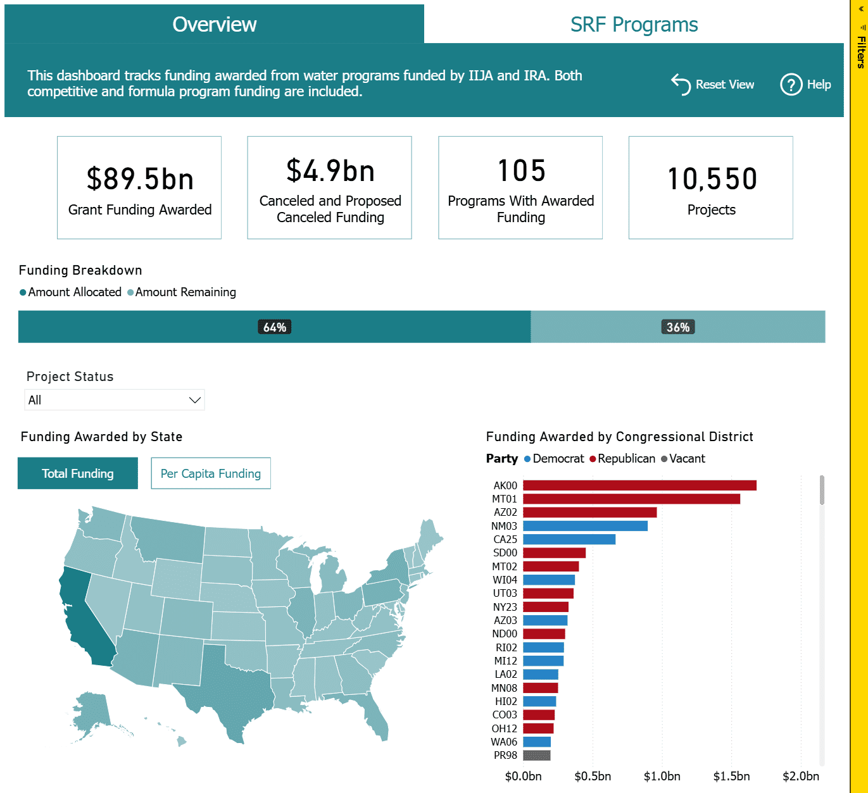Switch to the SRF Programs tab
This screenshot has height=793, width=868.
[634, 24]
